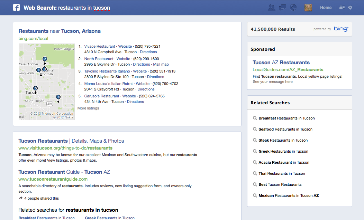Click the share arrow icon beside '4 people shared this'
The image size is (364, 220).
point(21,198)
